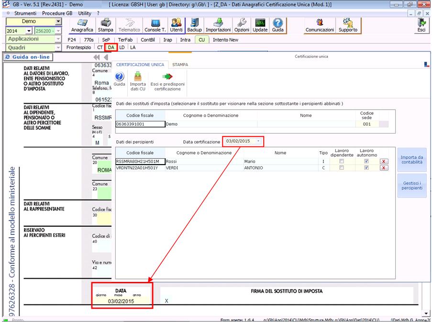Screen dimensions: 432x323
Task: Open the Strumenti menu
Action: (x=25, y=13)
